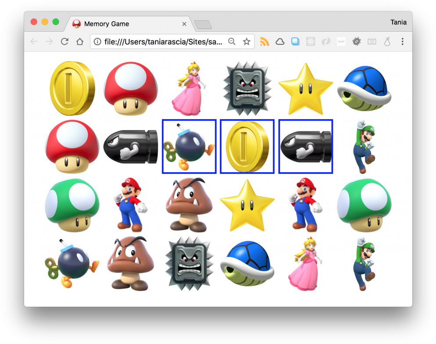Click the gear cog extension icon
The image size is (436, 344).
click(357, 42)
